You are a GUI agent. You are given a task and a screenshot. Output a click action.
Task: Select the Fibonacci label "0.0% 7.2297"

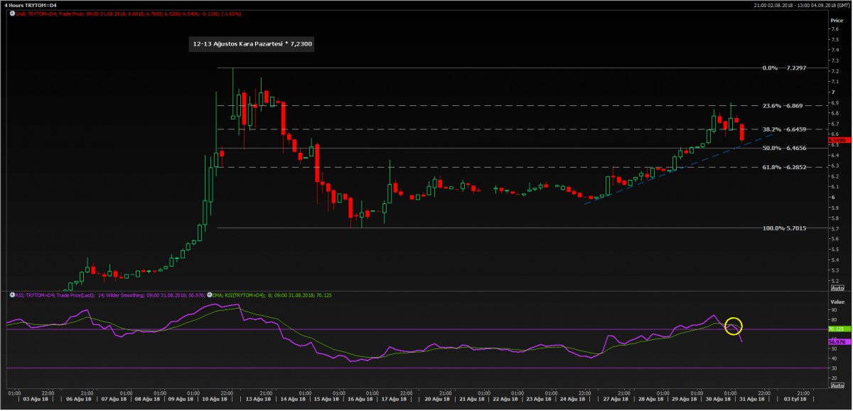click(784, 68)
